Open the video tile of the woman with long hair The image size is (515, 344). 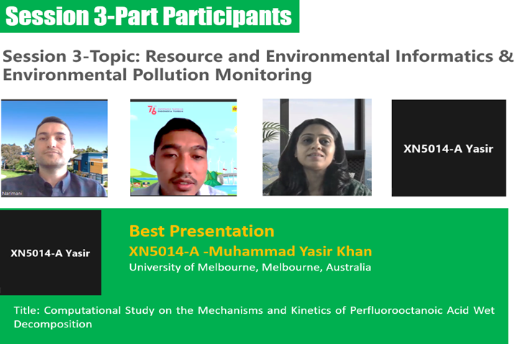(x=316, y=148)
